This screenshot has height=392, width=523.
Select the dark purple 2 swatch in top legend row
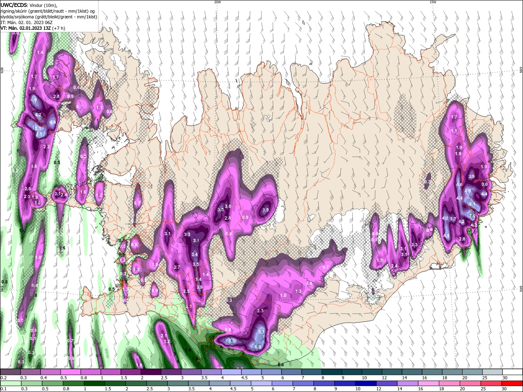point(150,372)
